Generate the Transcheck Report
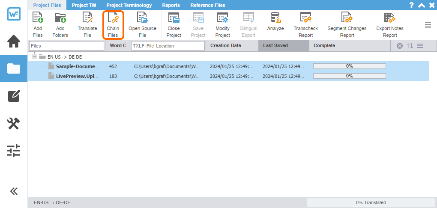 [305, 18]
